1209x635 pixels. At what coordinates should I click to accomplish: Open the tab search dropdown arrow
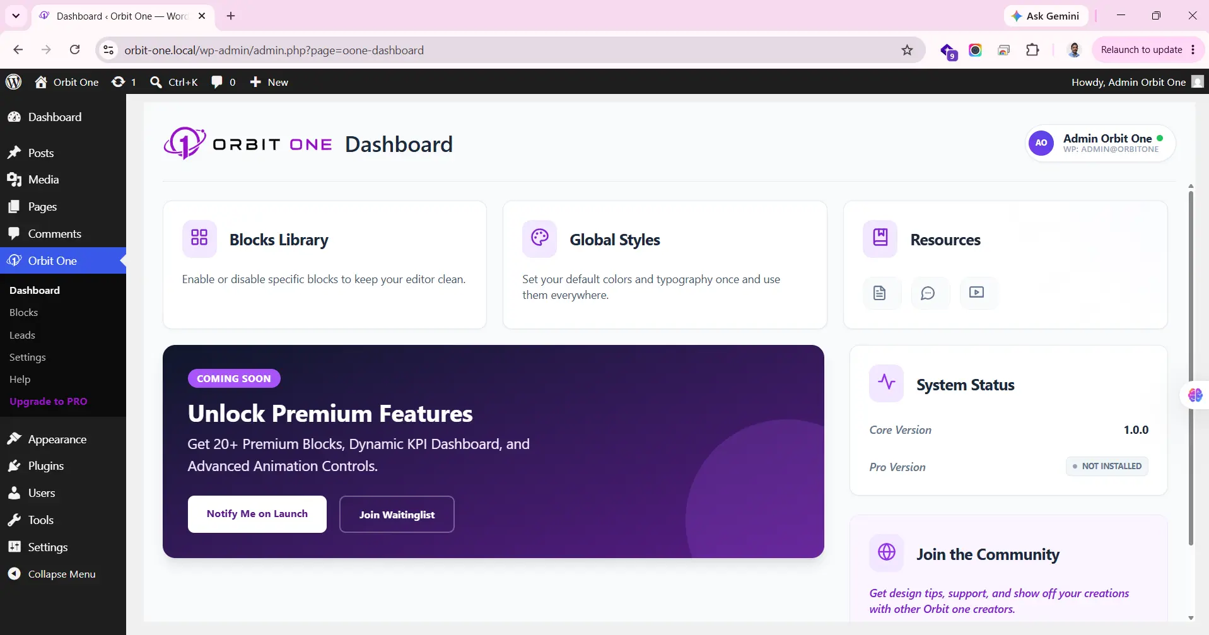[16, 16]
